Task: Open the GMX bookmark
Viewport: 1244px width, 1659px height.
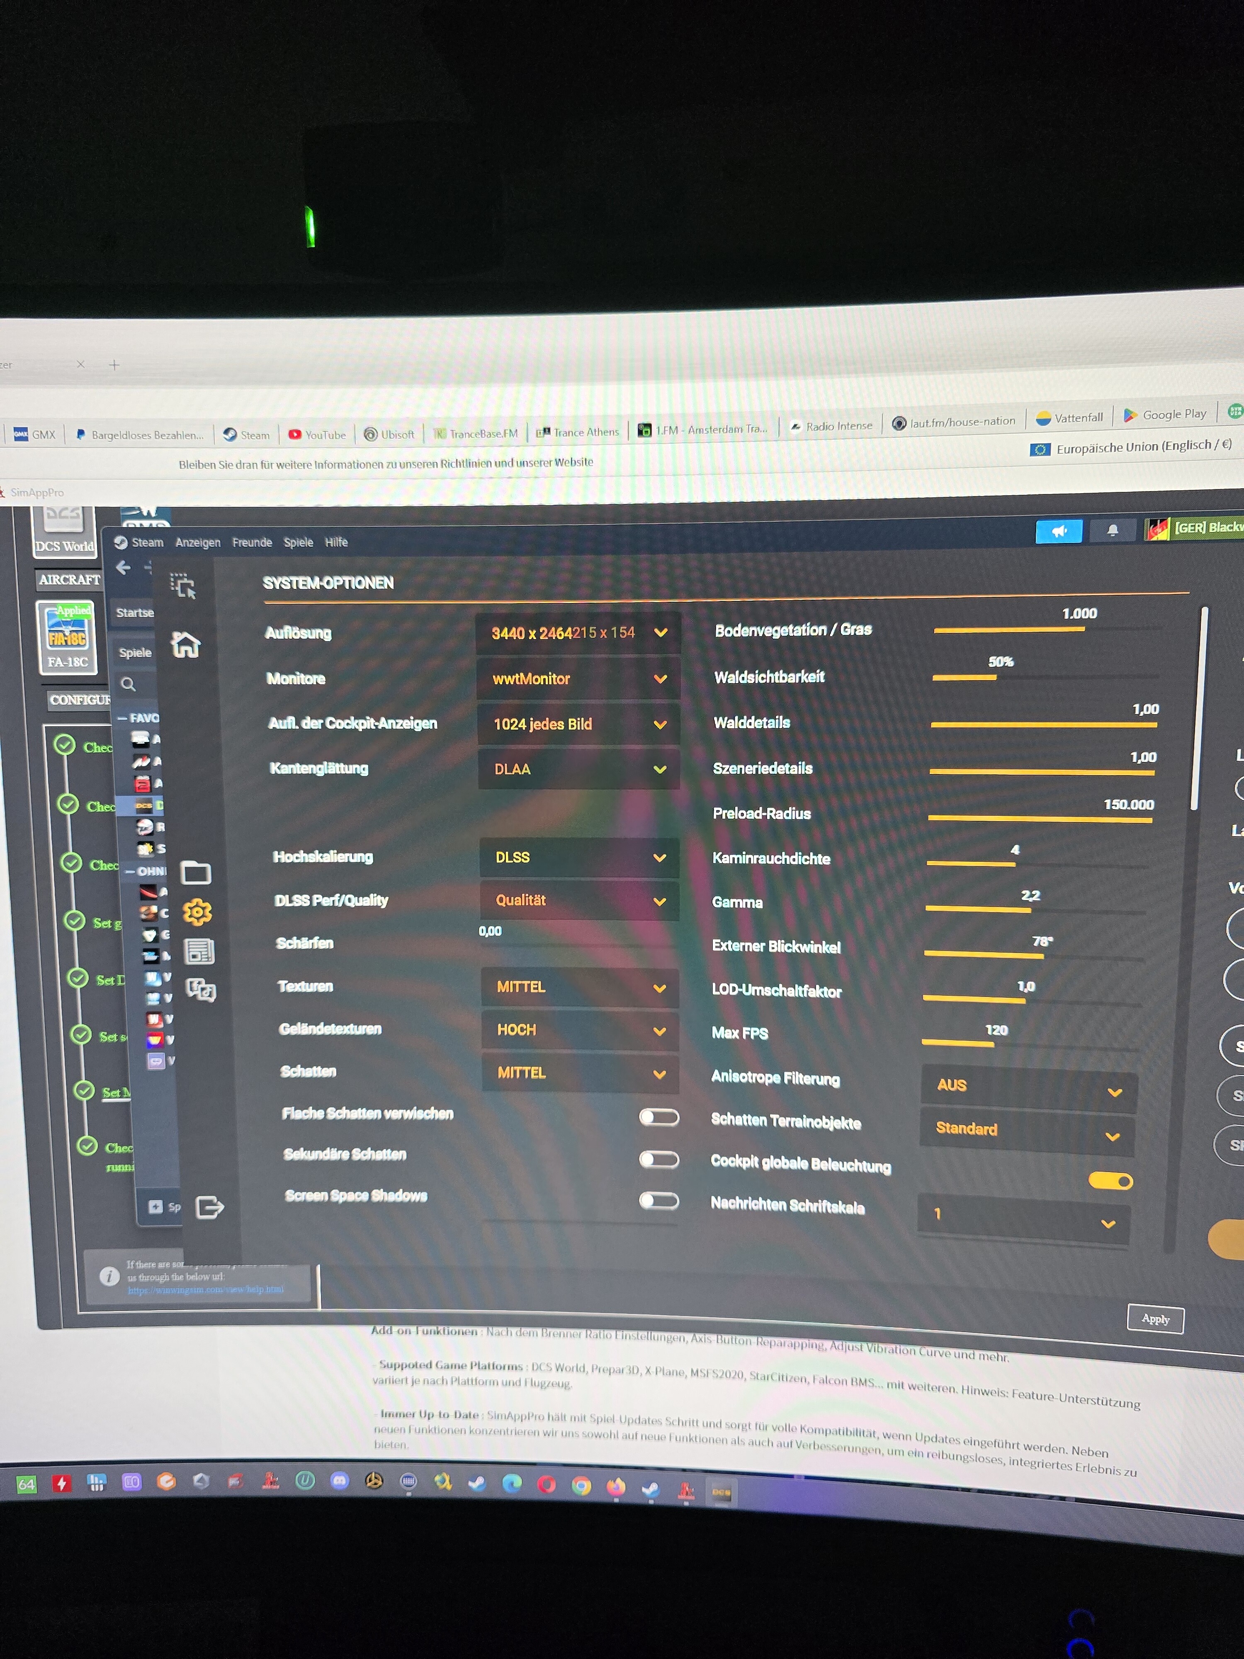Action: [35, 434]
